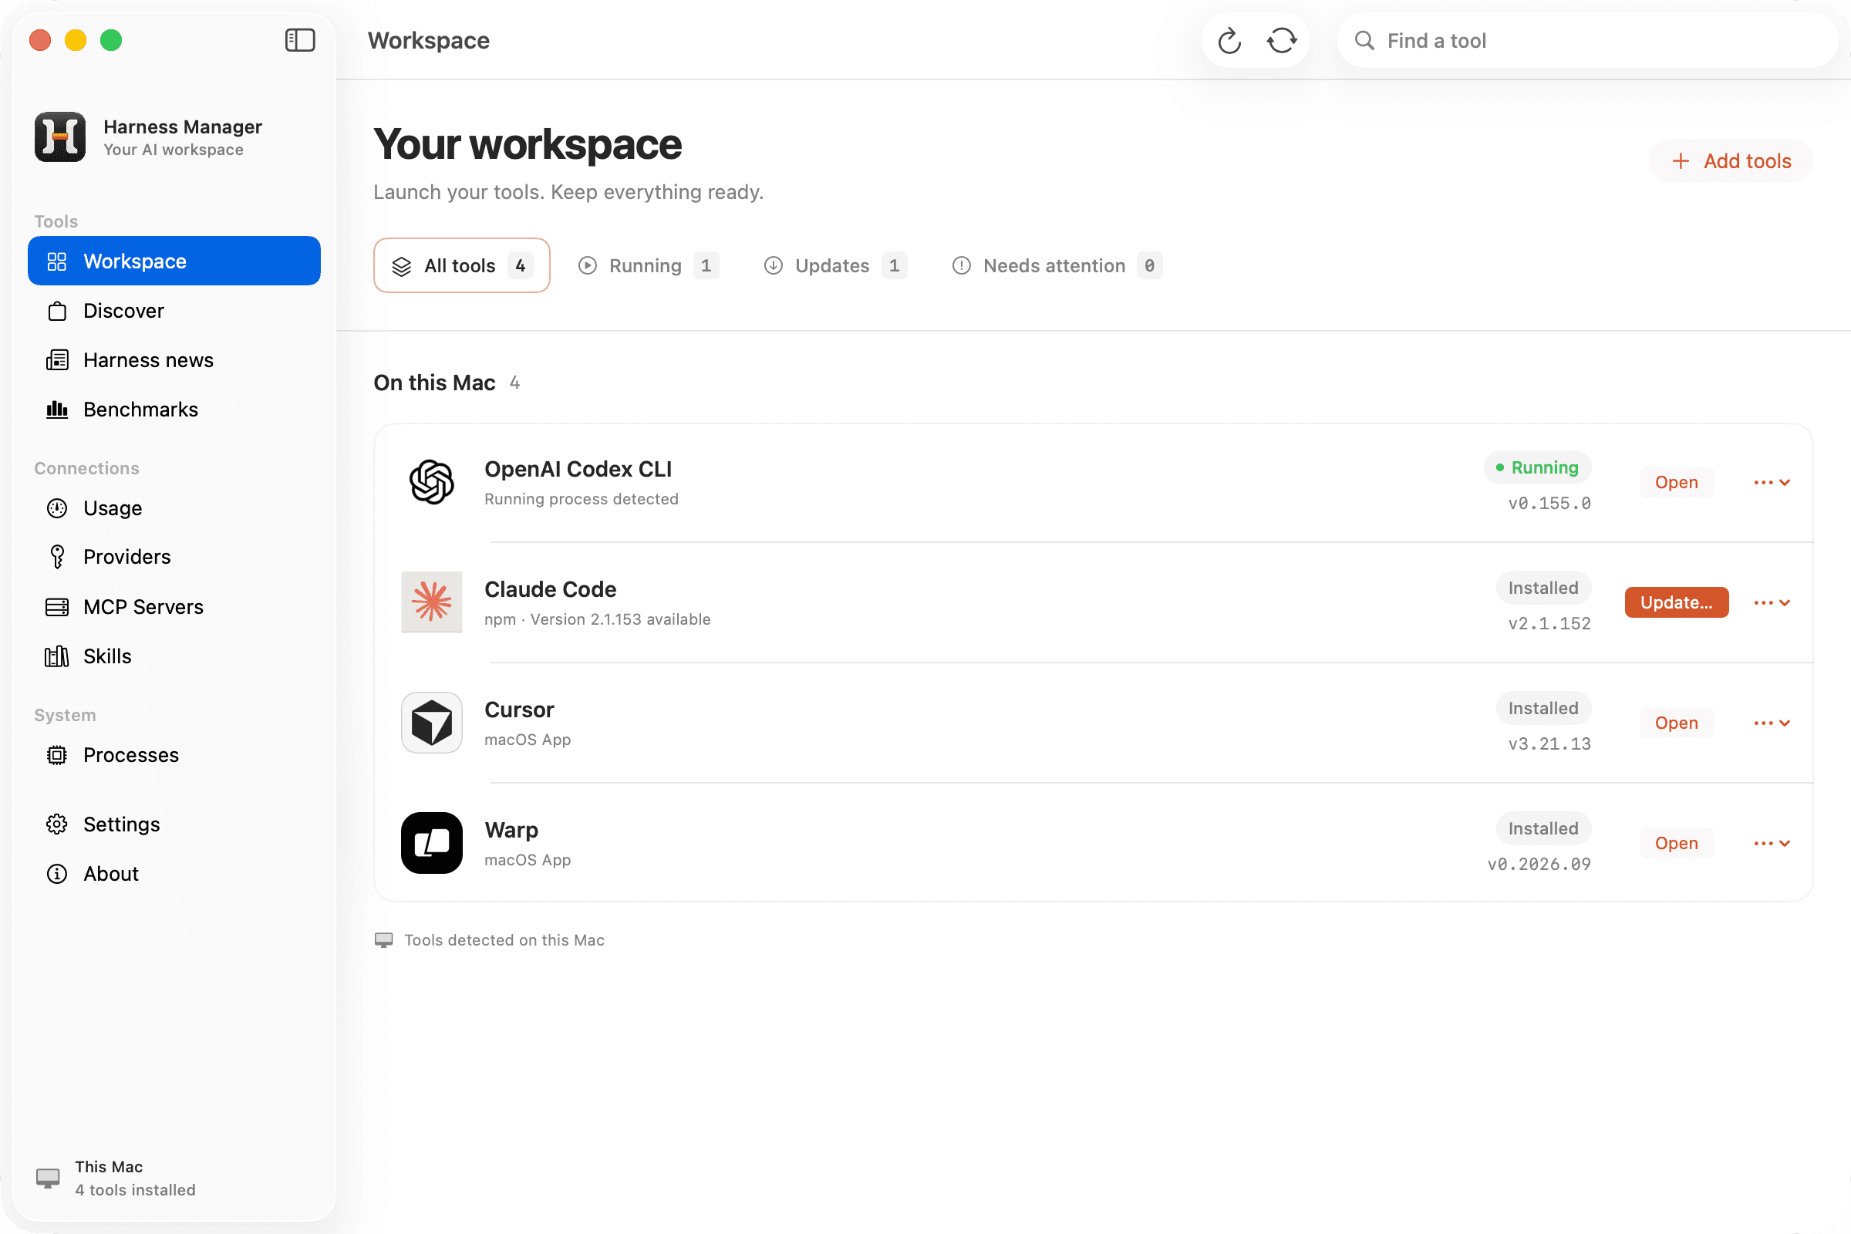This screenshot has height=1234, width=1851.
Task: Open OpenAI Codex CLI via Open button
Action: point(1676,481)
